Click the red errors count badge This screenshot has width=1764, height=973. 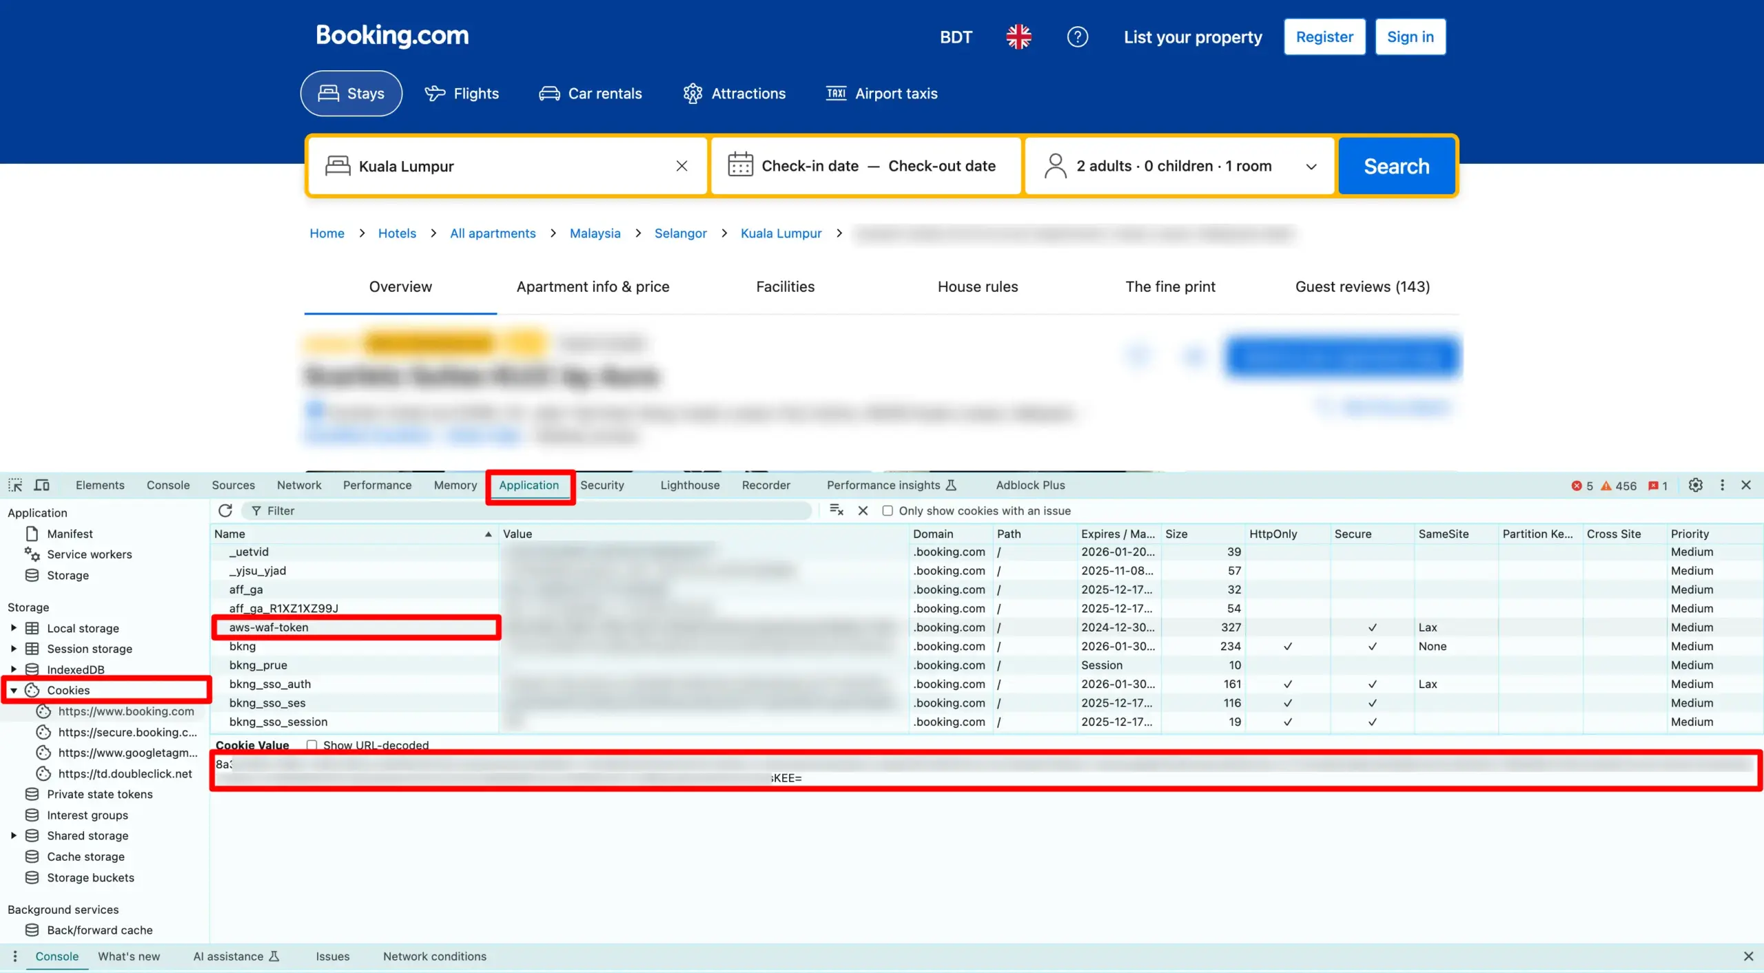[x=1582, y=485]
